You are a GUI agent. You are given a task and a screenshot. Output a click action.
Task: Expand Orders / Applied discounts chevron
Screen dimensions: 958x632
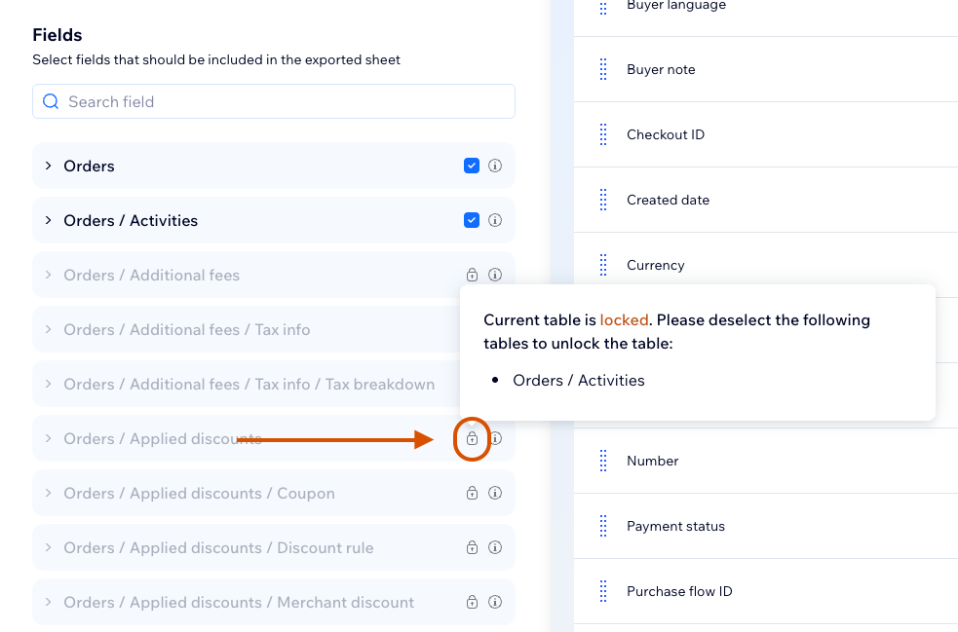[x=49, y=438]
